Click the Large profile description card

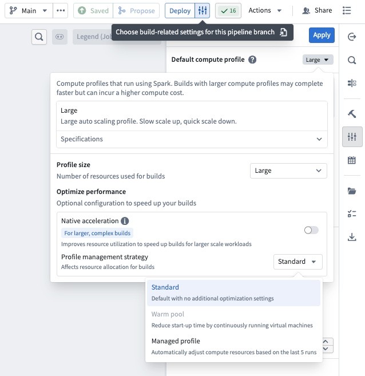pyautogui.click(x=192, y=116)
